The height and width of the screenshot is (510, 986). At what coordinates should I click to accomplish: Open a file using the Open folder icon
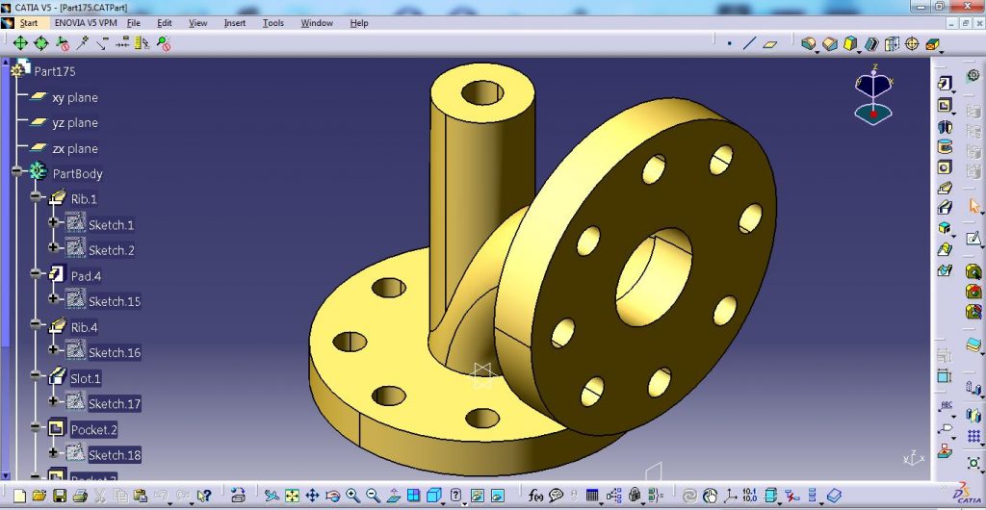pos(39,496)
